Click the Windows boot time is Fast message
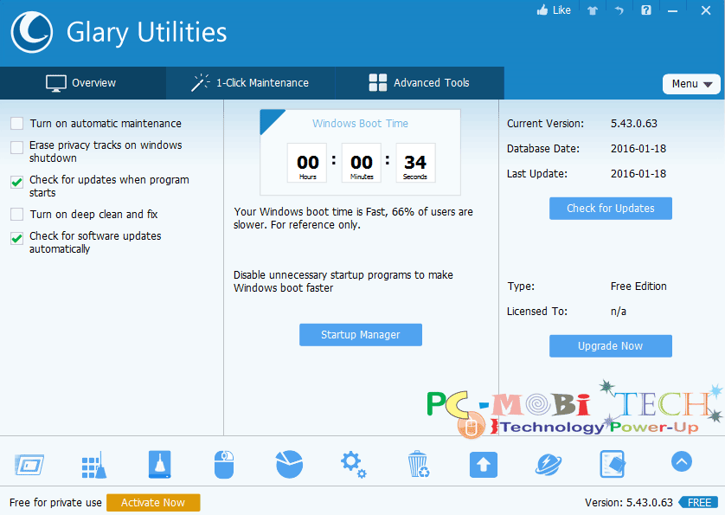Image resolution: width=725 pixels, height=515 pixels. point(353,218)
